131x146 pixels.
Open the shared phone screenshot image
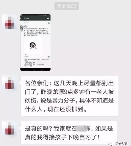click(35, 43)
